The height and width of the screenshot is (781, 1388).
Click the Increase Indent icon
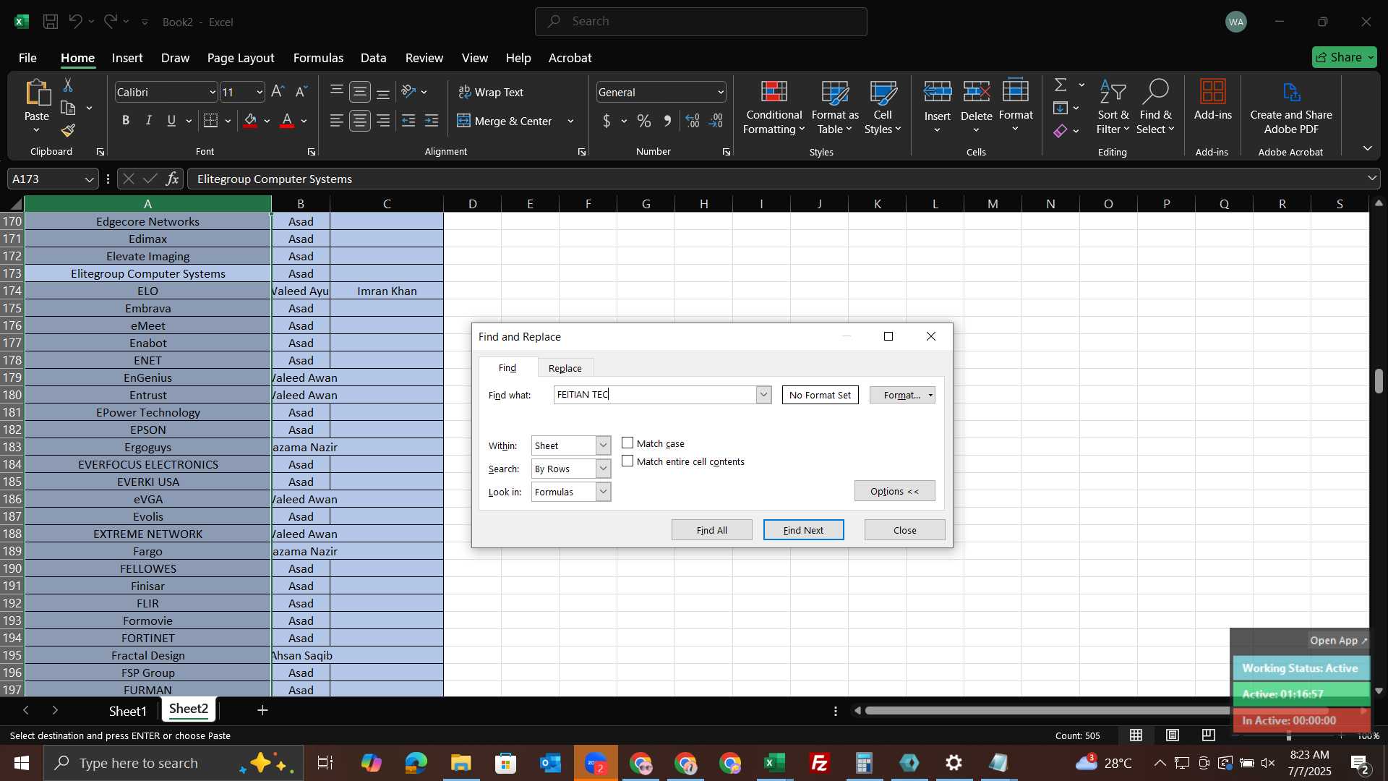[x=432, y=121]
